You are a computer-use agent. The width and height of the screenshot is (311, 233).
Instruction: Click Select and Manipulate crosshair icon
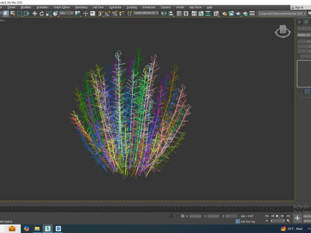86,14
